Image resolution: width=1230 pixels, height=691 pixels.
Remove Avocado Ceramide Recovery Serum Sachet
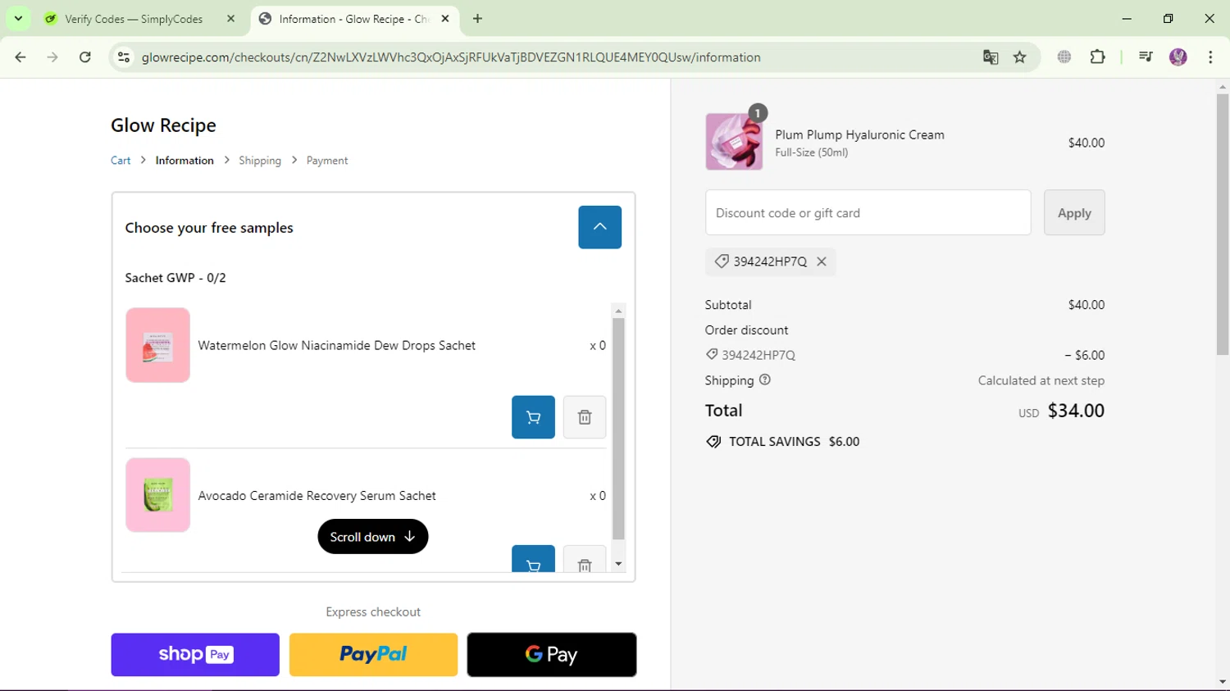[585, 559]
